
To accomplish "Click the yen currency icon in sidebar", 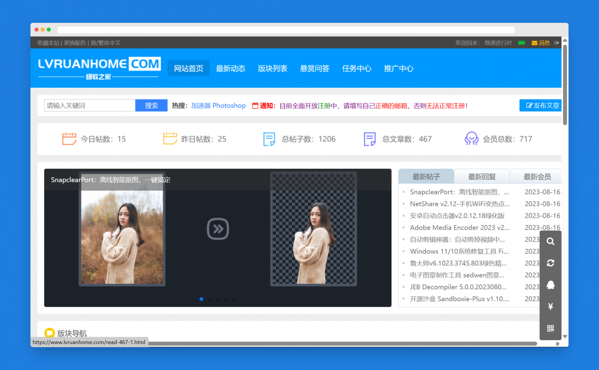I will coord(550,306).
